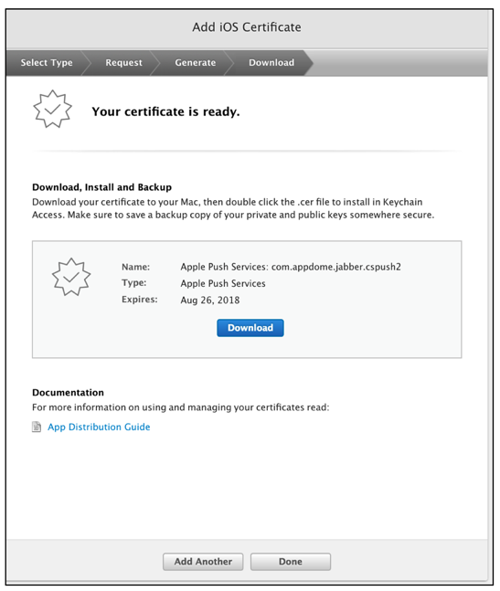Select the Request step
Viewport: 500px width, 591px height.
[123, 62]
